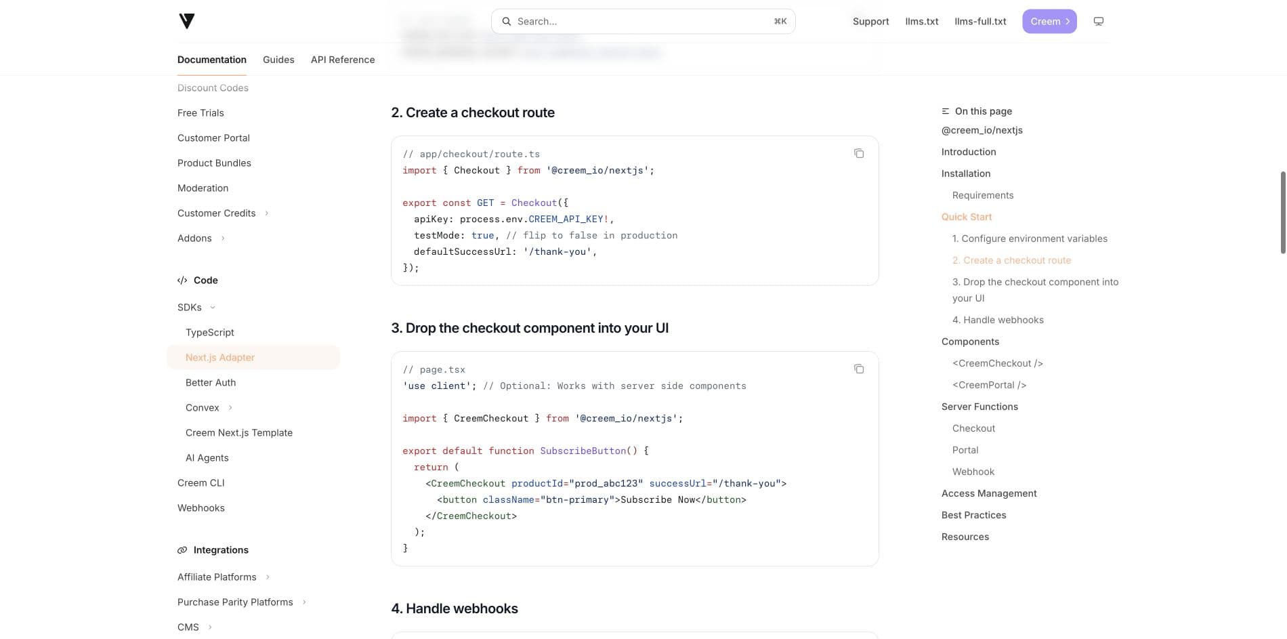The image size is (1287, 639).
Task: Jump to Checkout under Server Functions
Action: coord(973,428)
